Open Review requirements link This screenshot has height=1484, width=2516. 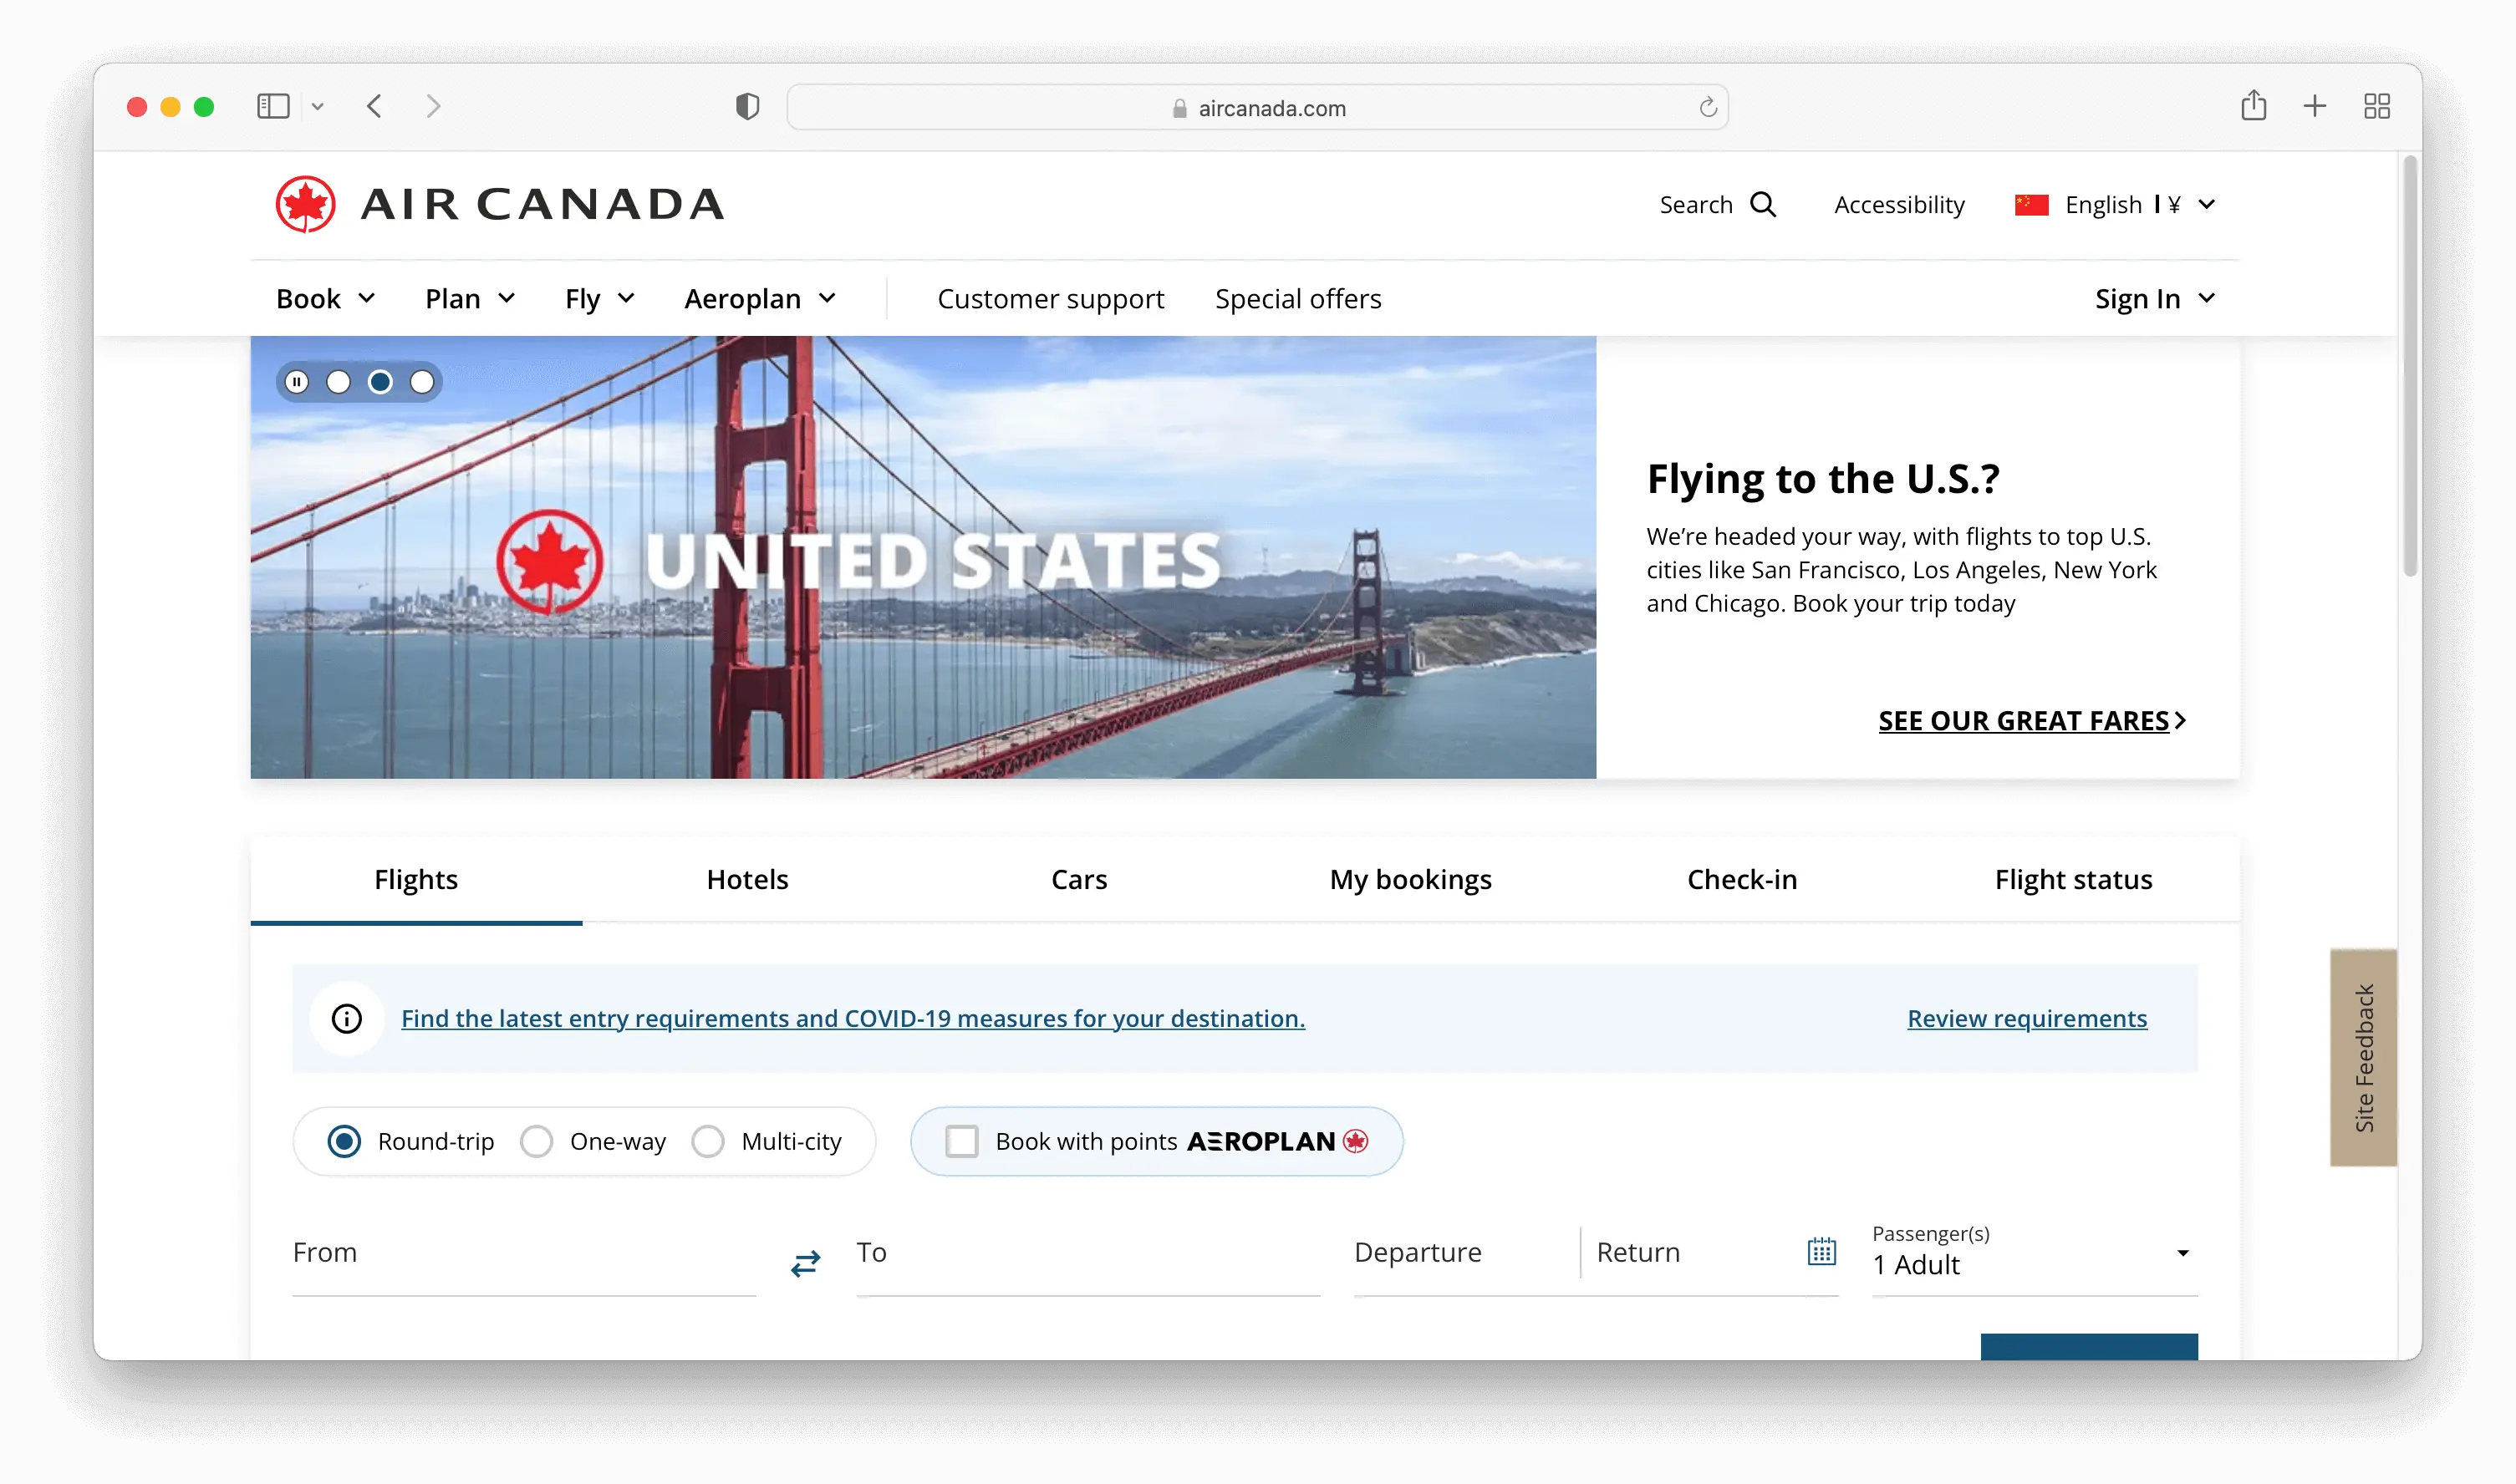2026,1019
